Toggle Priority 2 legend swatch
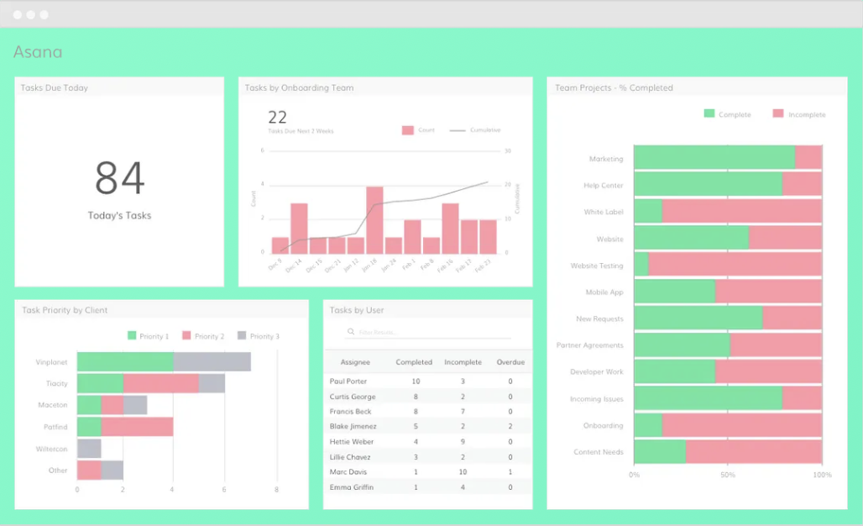 point(186,335)
